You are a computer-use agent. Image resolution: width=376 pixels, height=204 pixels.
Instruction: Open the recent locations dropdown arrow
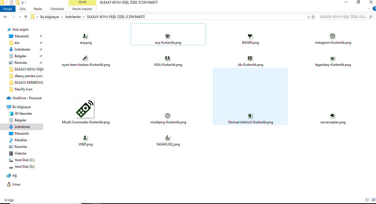20,17
